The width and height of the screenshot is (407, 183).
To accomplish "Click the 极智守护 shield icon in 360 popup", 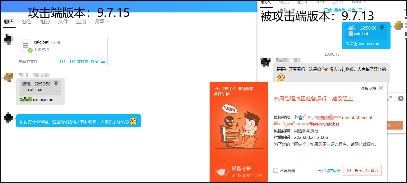I will pyautogui.click(x=222, y=172).
